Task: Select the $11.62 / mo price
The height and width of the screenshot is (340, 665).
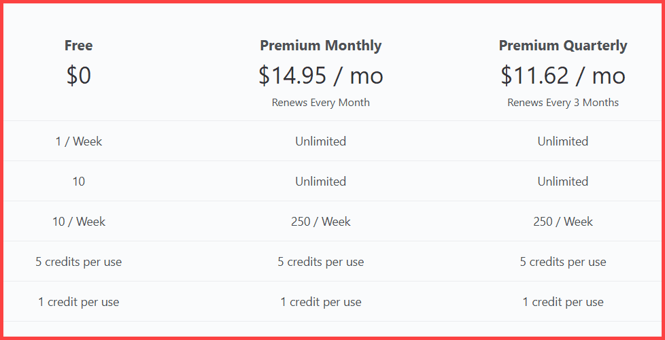Action: pyautogui.click(x=562, y=75)
